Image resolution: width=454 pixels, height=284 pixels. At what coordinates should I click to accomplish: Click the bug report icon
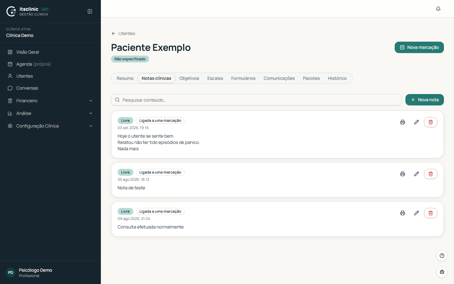(x=442, y=272)
